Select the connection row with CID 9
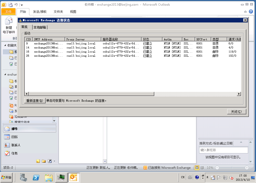 click(133, 43)
